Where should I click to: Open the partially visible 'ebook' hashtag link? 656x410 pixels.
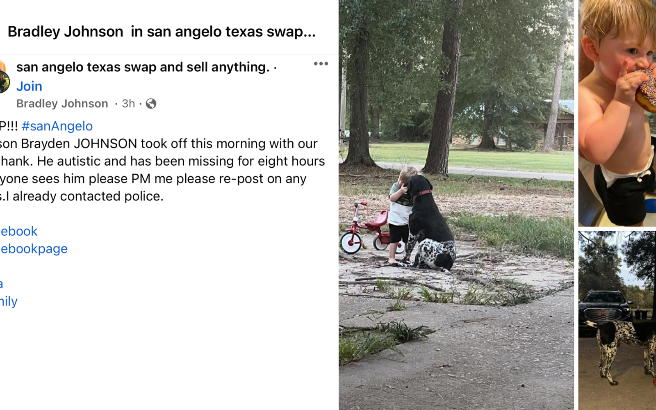tap(18, 231)
